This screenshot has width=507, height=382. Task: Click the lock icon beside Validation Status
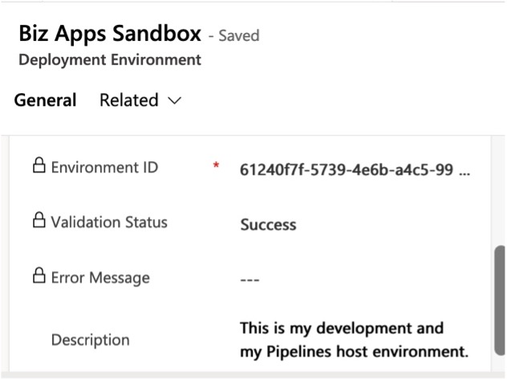pyautogui.click(x=39, y=220)
